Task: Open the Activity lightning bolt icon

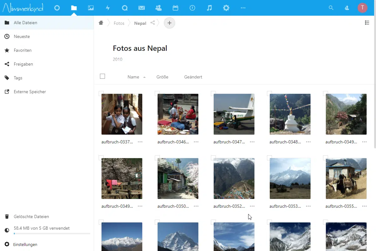Action: (x=108, y=8)
